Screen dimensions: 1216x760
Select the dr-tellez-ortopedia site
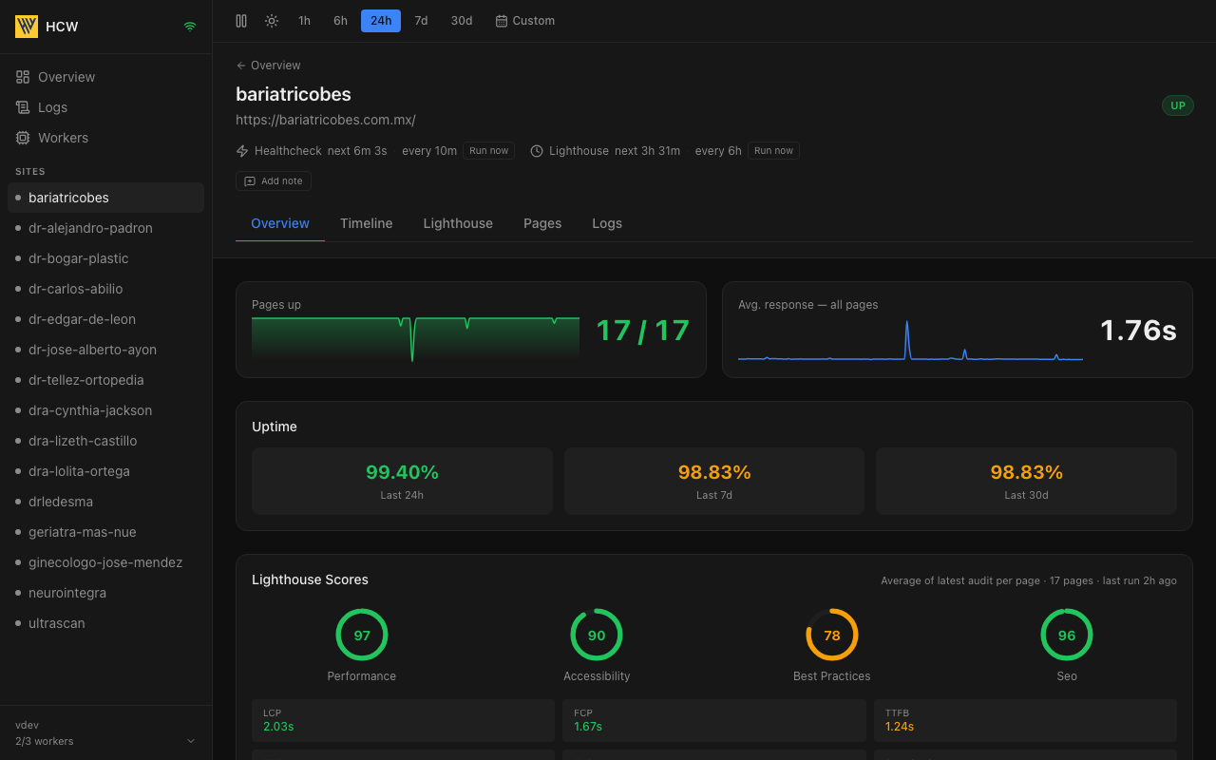(x=105, y=380)
